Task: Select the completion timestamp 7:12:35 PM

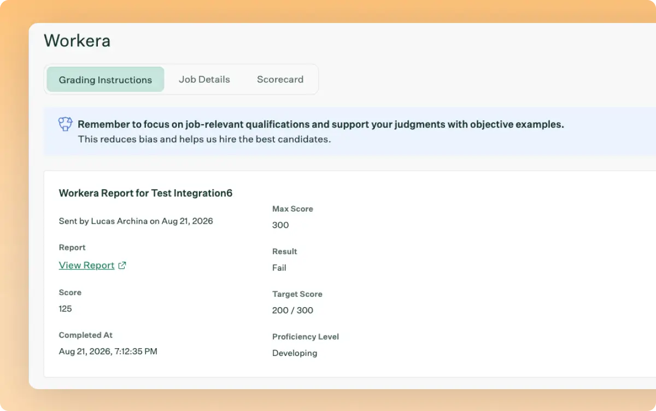Action: click(108, 351)
